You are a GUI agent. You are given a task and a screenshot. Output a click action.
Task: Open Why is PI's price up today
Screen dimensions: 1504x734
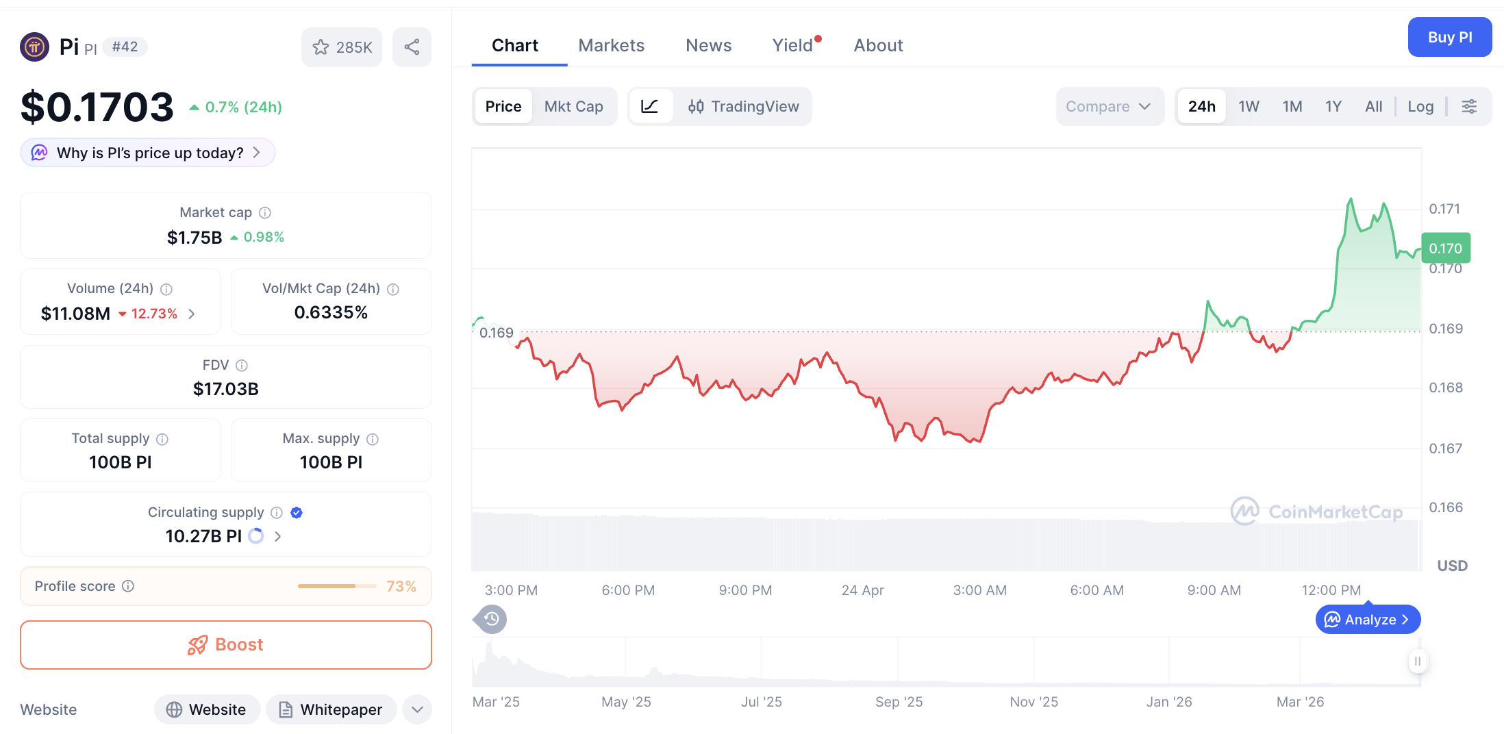tap(147, 153)
